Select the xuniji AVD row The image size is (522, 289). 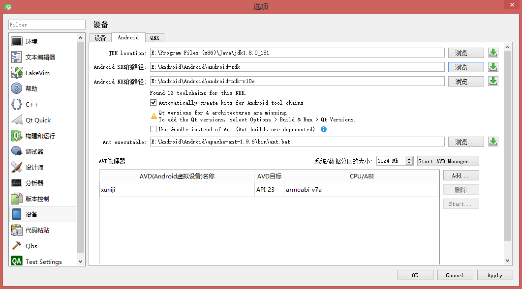point(269,190)
